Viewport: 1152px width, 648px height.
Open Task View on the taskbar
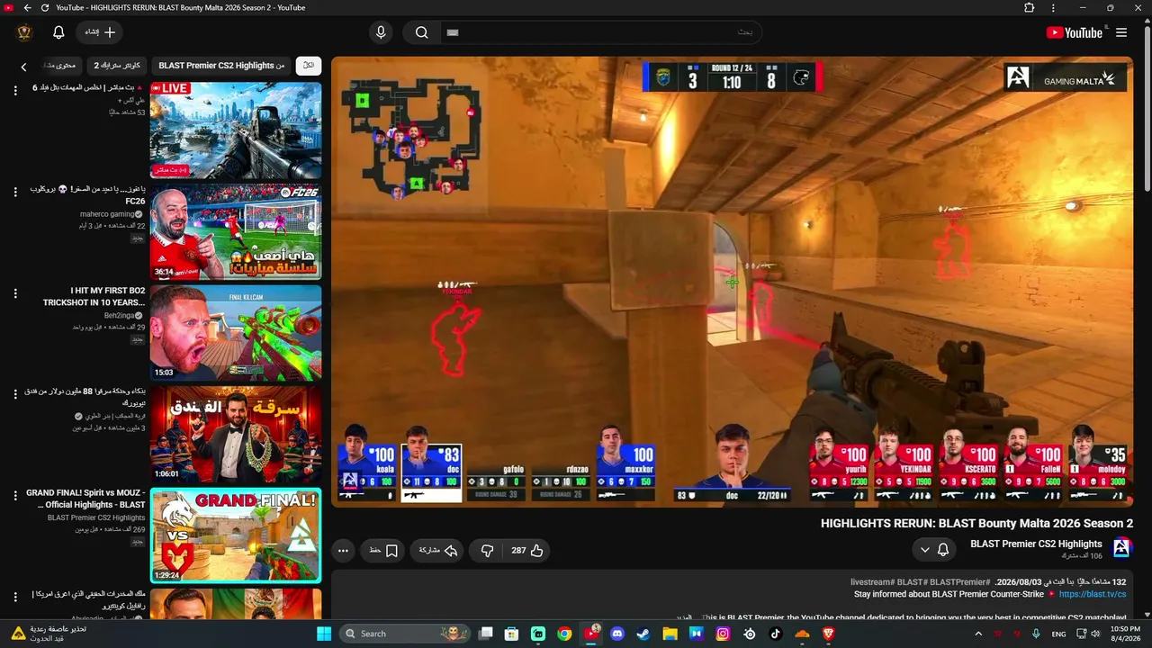coord(486,634)
